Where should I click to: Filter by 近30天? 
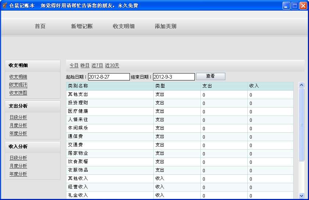click(112, 65)
